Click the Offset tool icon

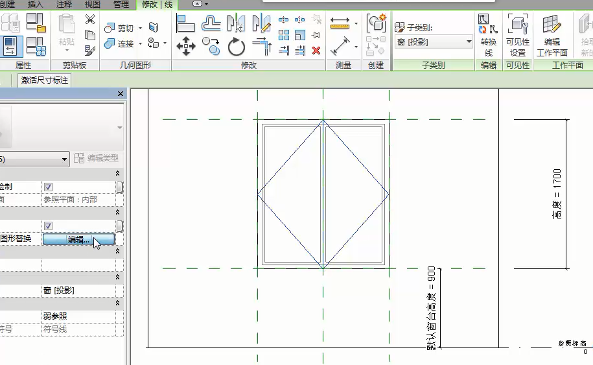211,23
